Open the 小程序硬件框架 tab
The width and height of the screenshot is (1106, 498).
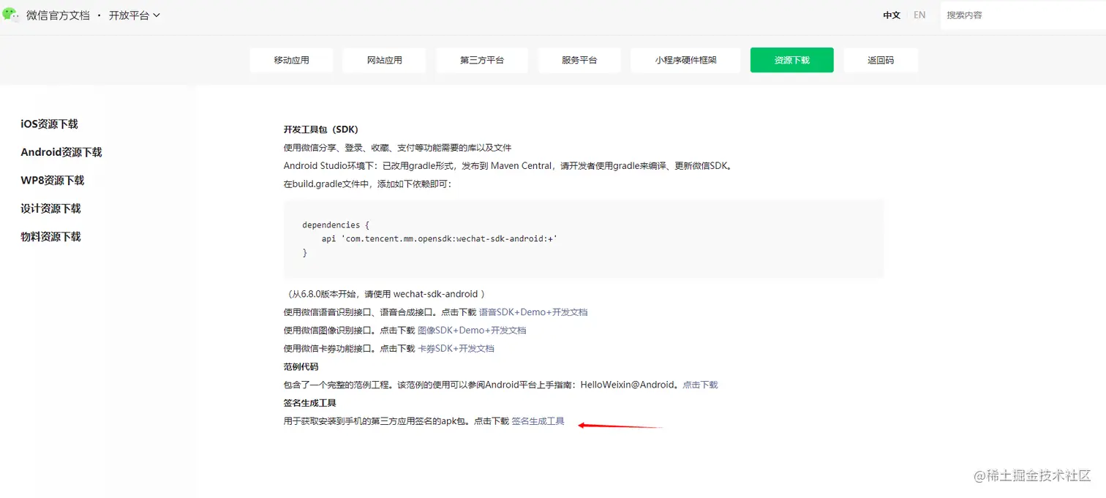coord(685,60)
